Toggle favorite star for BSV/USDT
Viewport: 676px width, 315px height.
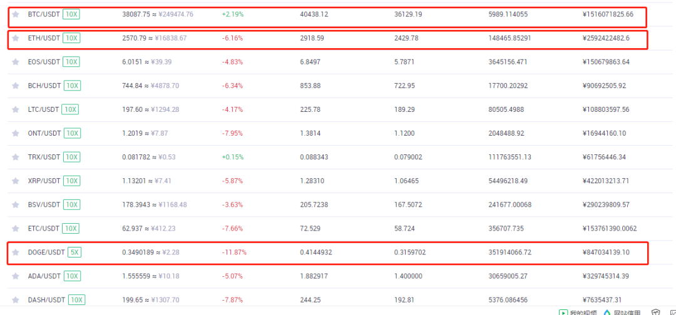(16, 204)
